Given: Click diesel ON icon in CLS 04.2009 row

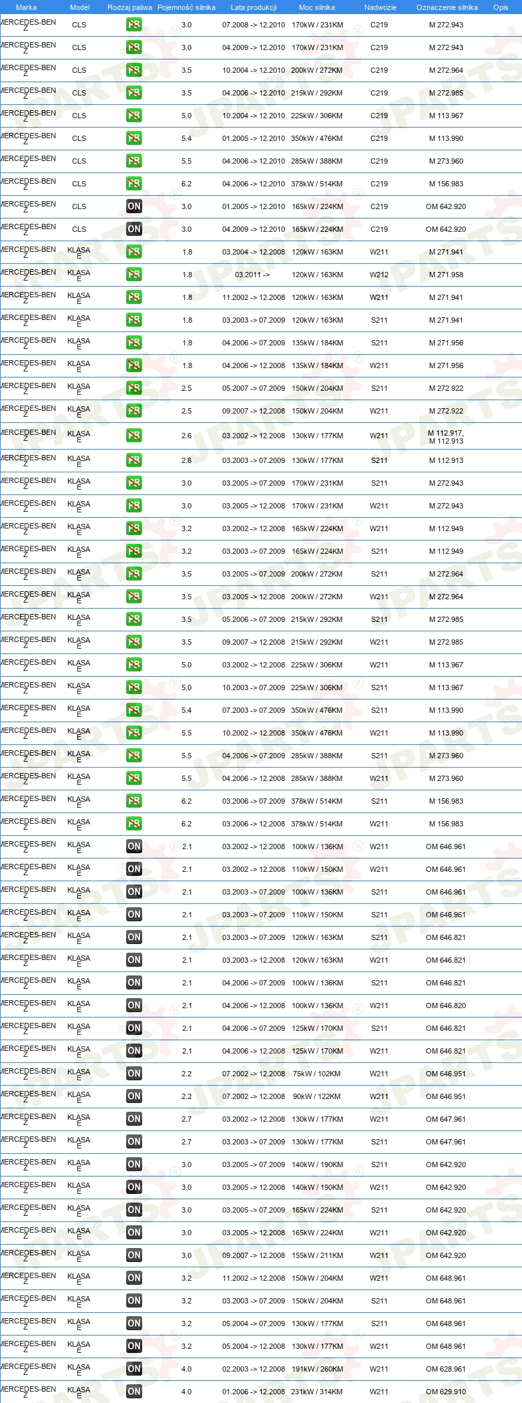Looking at the screenshot, I should tap(134, 229).
